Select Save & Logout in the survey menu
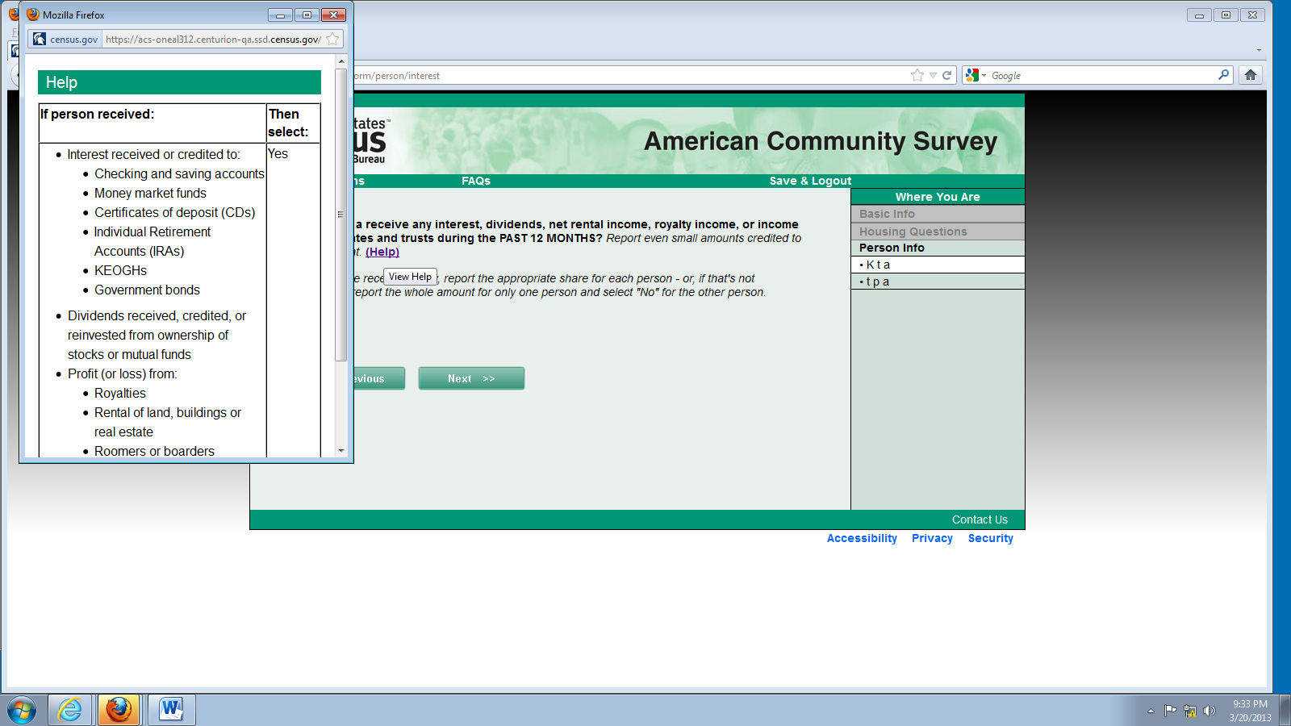Viewport: 1291px width, 726px height. pyautogui.click(x=810, y=181)
